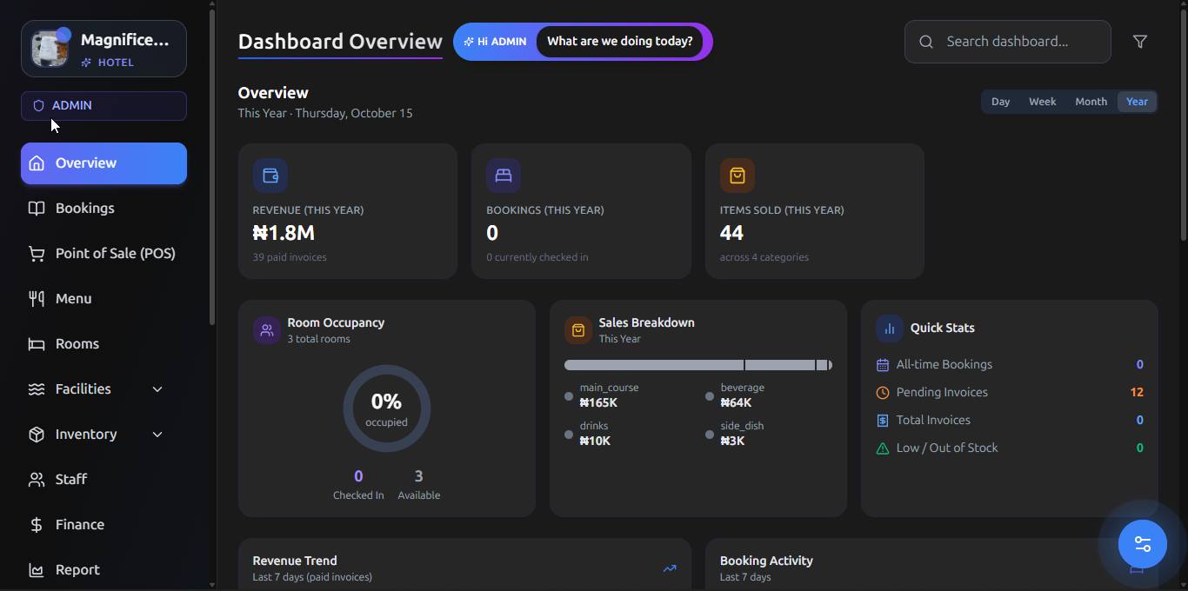Click the Total Invoices receipt icon
1188x591 pixels.
click(883, 421)
